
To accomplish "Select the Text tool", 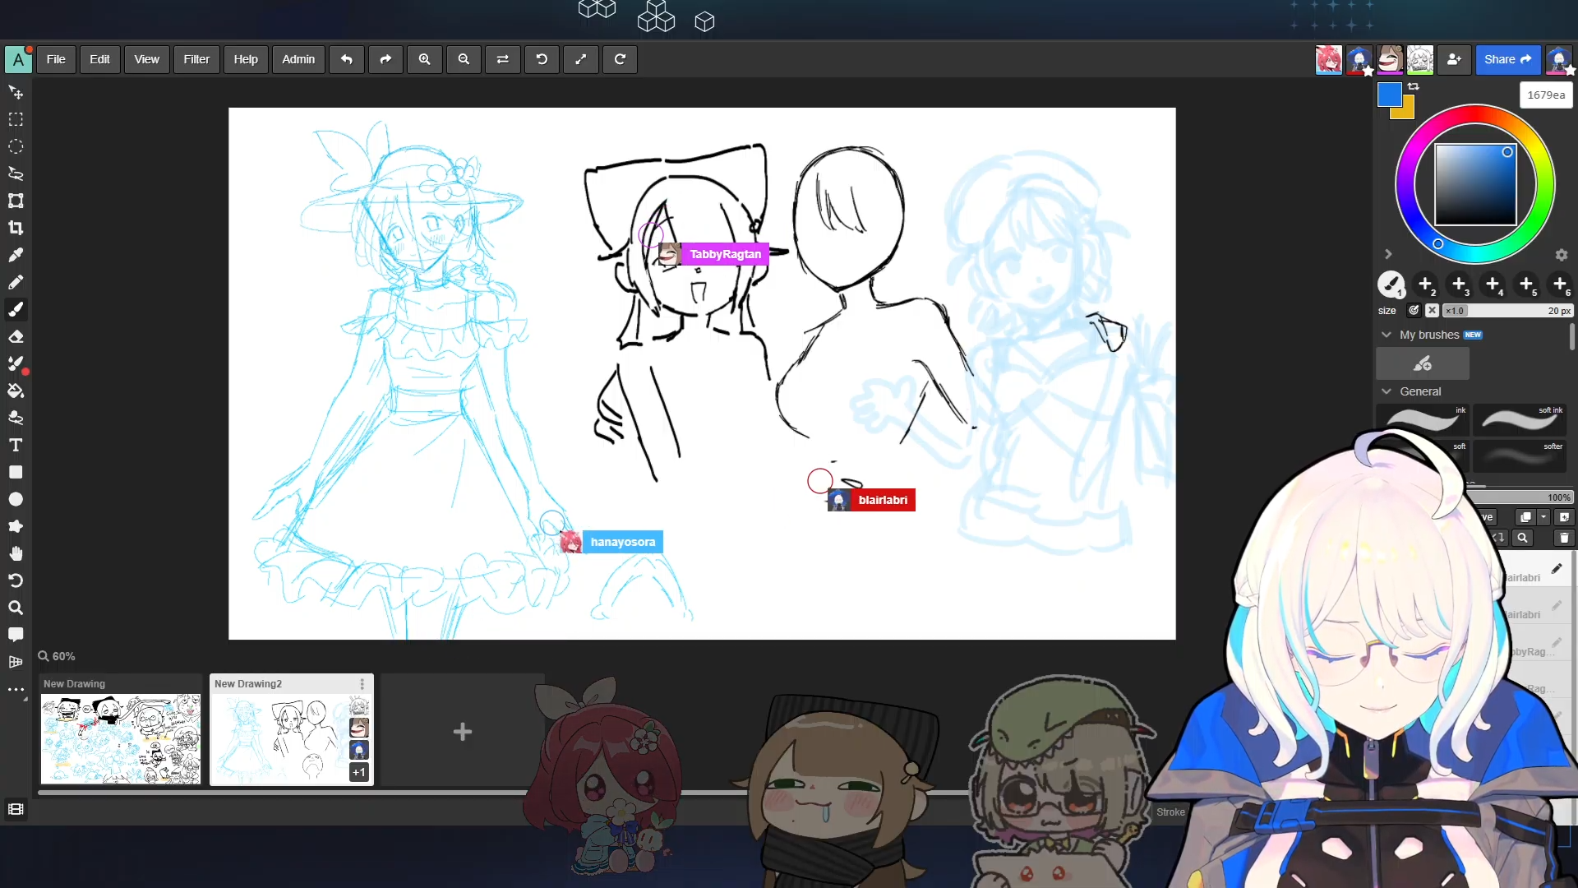I will point(16,445).
